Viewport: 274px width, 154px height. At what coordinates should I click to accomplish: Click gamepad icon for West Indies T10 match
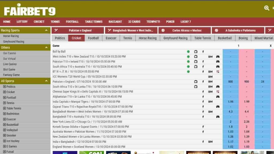coord(218,57)
